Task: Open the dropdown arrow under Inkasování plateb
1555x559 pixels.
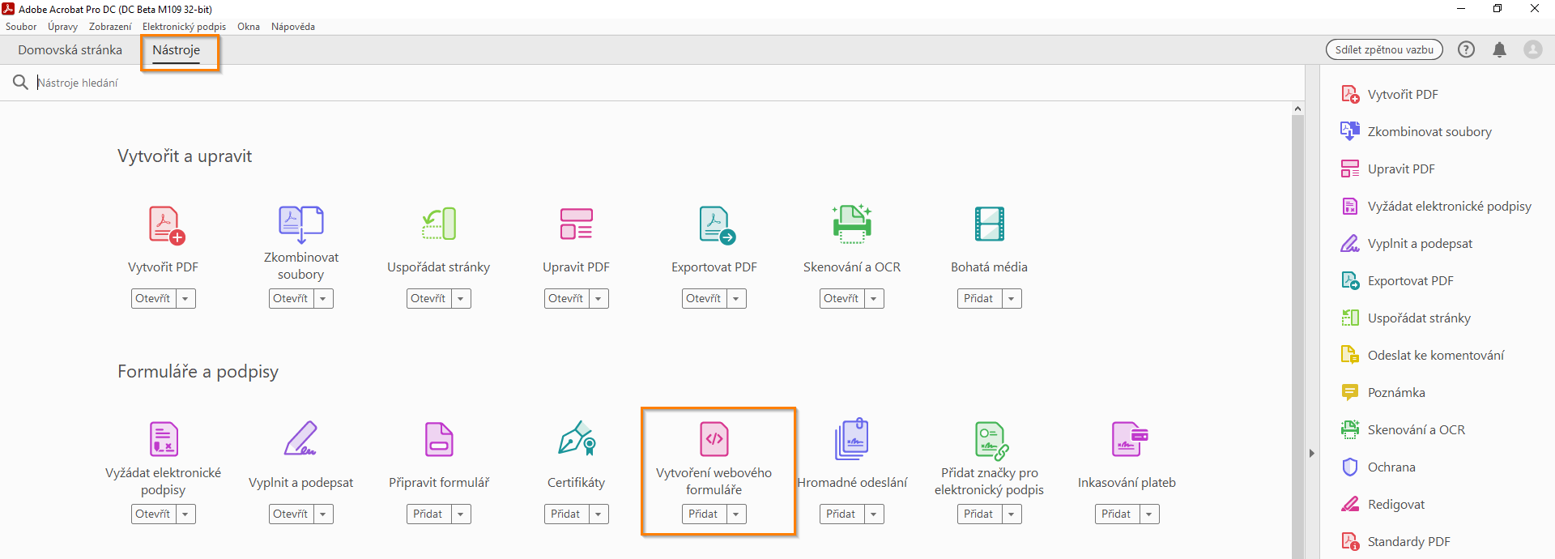Action: tap(1149, 514)
